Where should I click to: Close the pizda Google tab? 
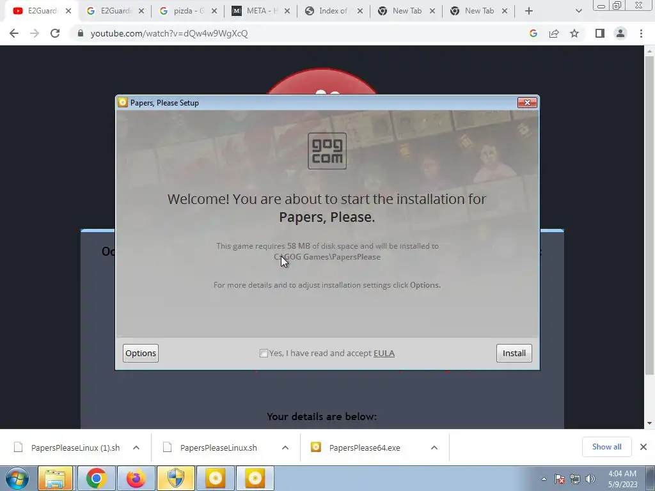pyautogui.click(x=214, y=11)
